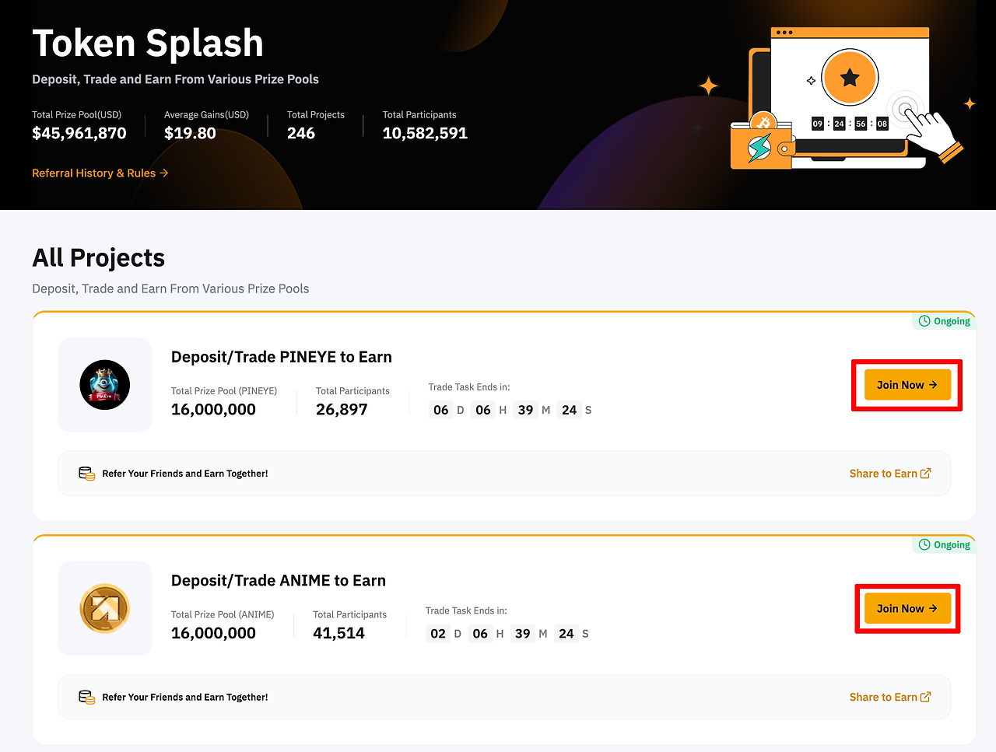The height and width of the screenshot is (752, 996).
Task: Click the clock icon on PINEYE Ongoing badge
Action: coord(924,320)
